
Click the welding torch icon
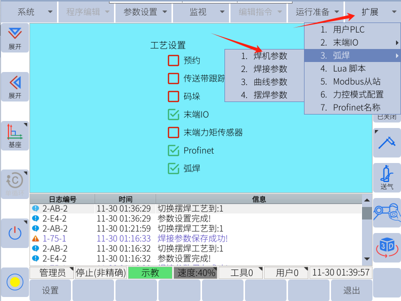[x=386, y=142]
